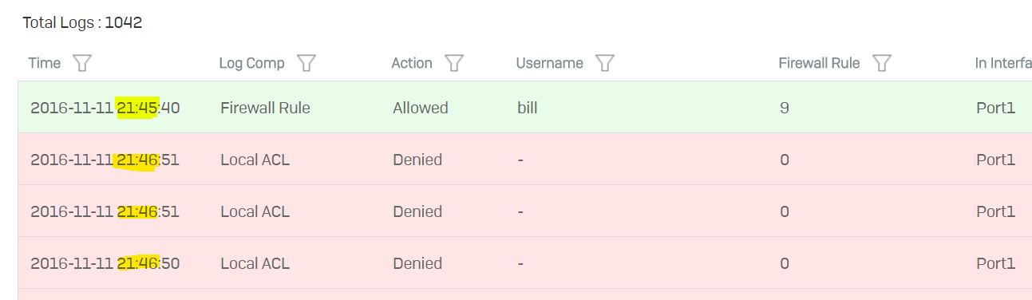Open the Firewall Rule column filter icon
The height and width of the screenshot is (300, 1032).
[x=882, y=63]
